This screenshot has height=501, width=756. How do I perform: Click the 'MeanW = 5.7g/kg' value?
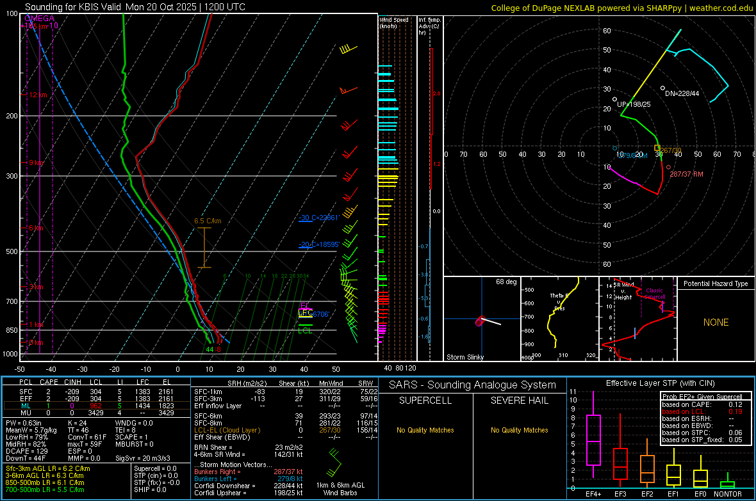[31, 430]
